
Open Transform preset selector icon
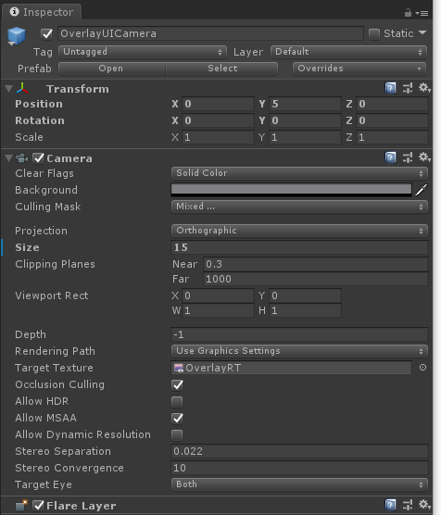pyautogui.click(x=408, y=88)
